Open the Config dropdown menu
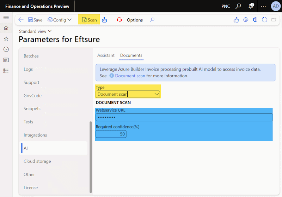 click(x=60, y=20)
